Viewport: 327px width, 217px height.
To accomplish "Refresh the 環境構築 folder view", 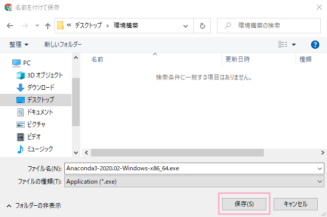I will coord(202,26).
